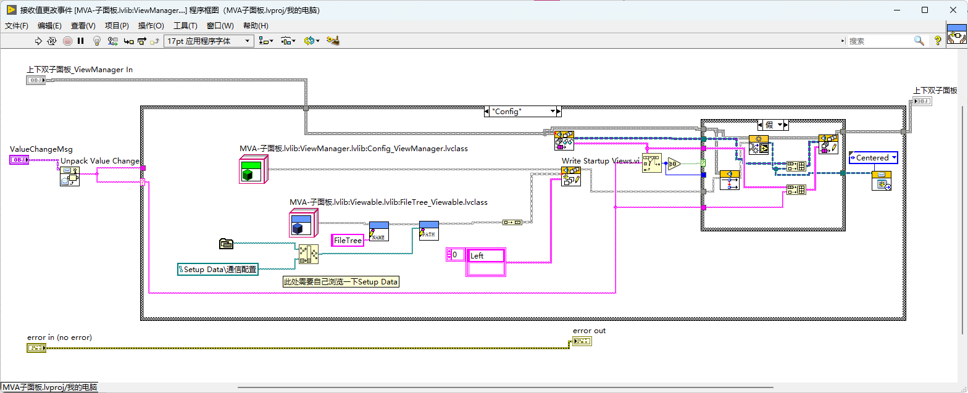
Task: Click the Left string constant
Action: (x=486, y=255)
